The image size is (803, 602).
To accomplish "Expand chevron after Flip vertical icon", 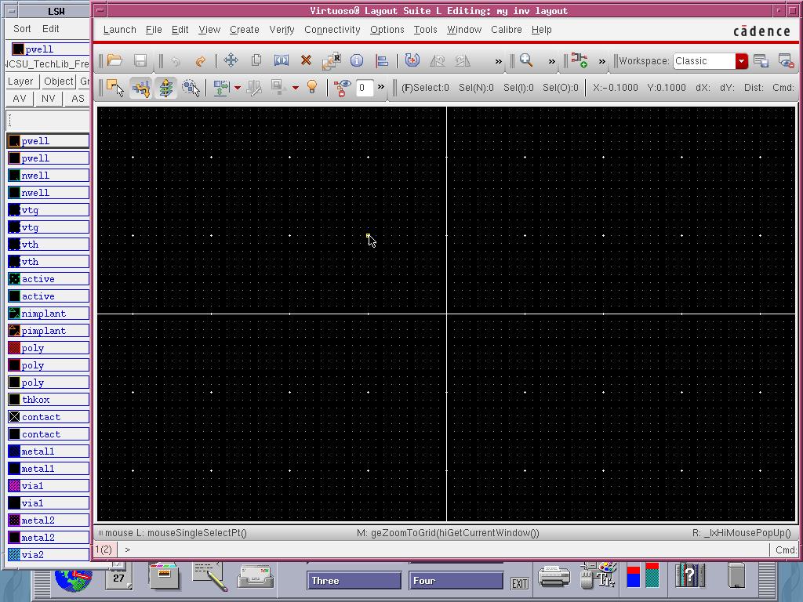I will [x=498, y=61].
